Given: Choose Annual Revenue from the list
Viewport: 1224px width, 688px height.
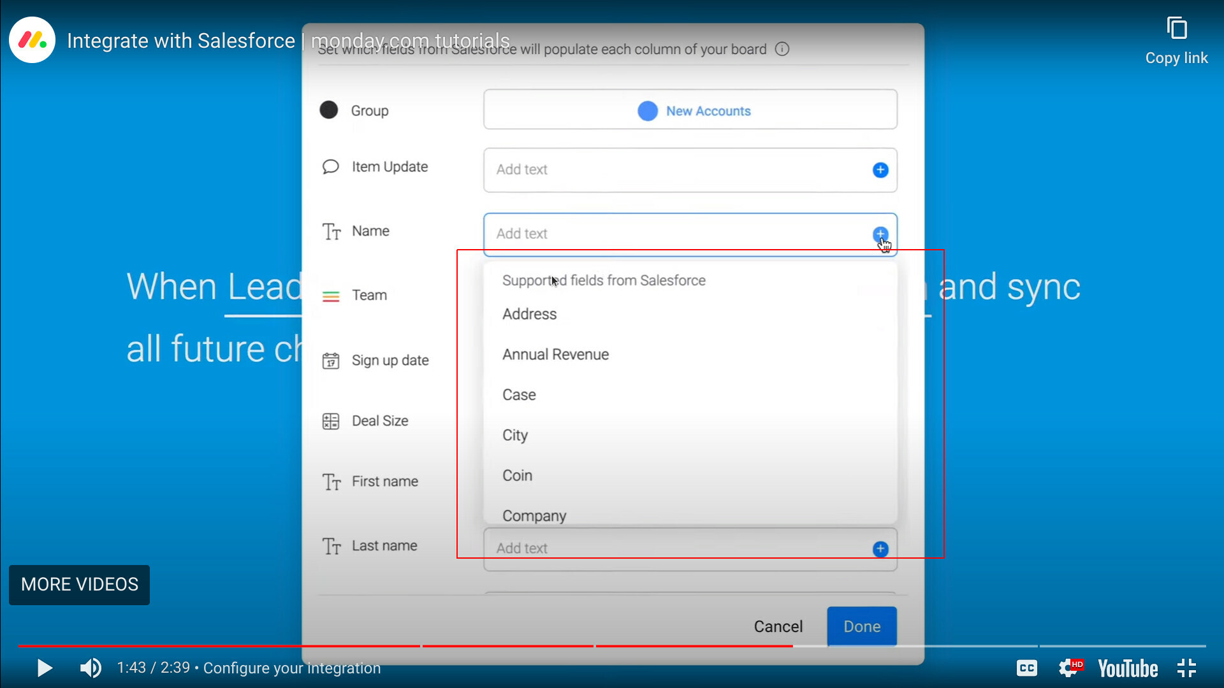Looking at the screenshot, I should tap(690, 354).
